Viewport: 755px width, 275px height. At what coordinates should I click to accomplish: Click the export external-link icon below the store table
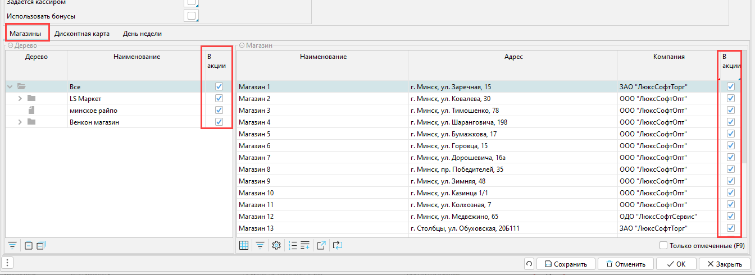(x=321, y=245)
